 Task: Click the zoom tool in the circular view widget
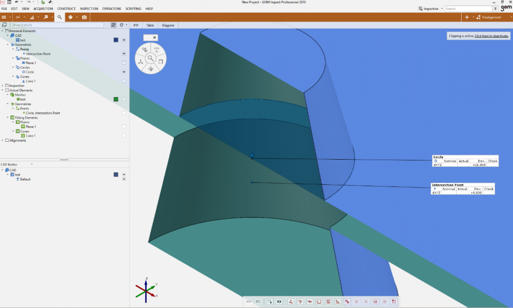[150, 58]
